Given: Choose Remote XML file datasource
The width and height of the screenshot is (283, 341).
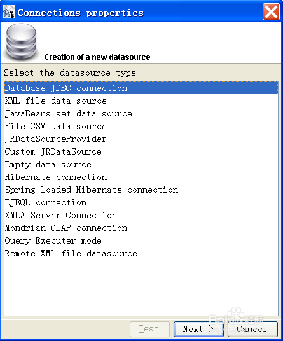Looking at the screenshot, I should point(141,253).
